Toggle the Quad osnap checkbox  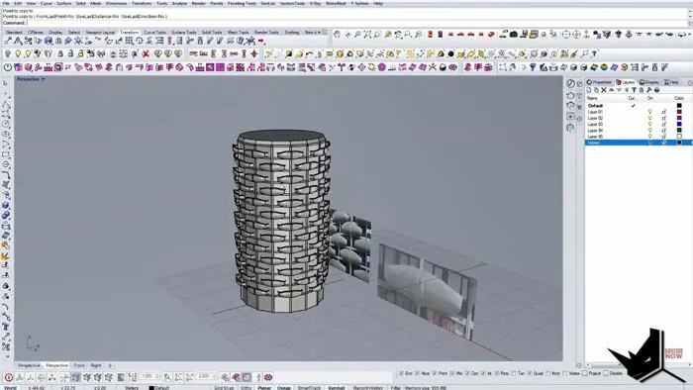click(530, 373)
